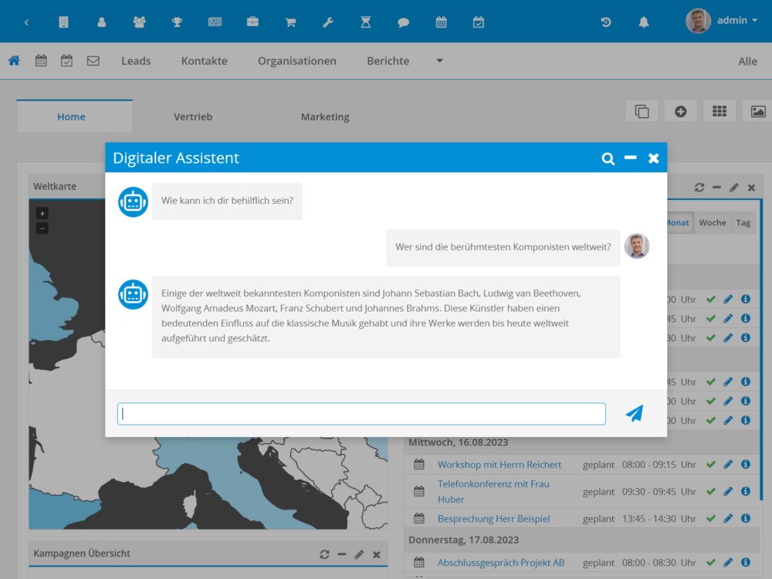The width and height of the screenshot is (772, 579).
Task: Open shopping cart icon in top bar
Action: (x=290, y=22)
